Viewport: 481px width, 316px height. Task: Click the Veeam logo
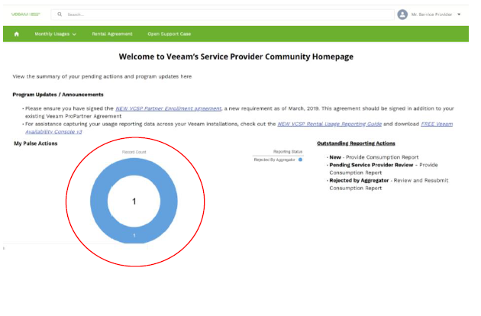[26, 14]
